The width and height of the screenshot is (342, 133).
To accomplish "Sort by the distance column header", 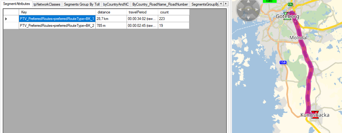I will tap(111, 12).
